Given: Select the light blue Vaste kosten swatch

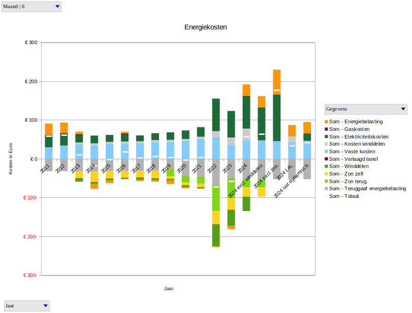Looking at the screenshot, I should [326, 152].
